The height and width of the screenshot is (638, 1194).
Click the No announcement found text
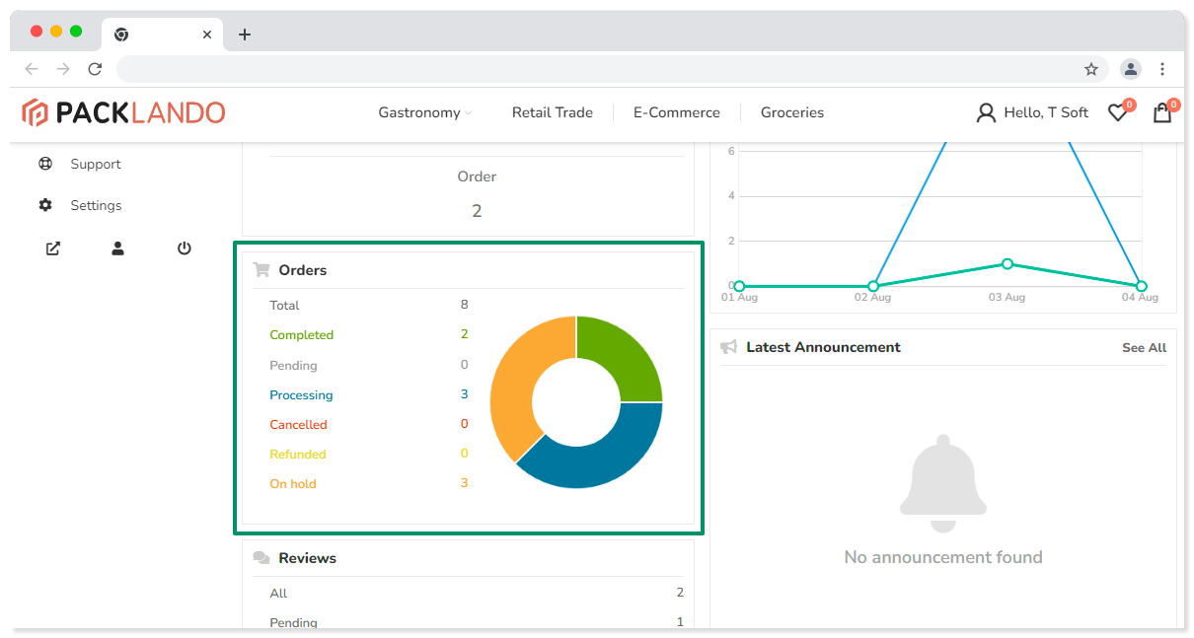[943, 557]
